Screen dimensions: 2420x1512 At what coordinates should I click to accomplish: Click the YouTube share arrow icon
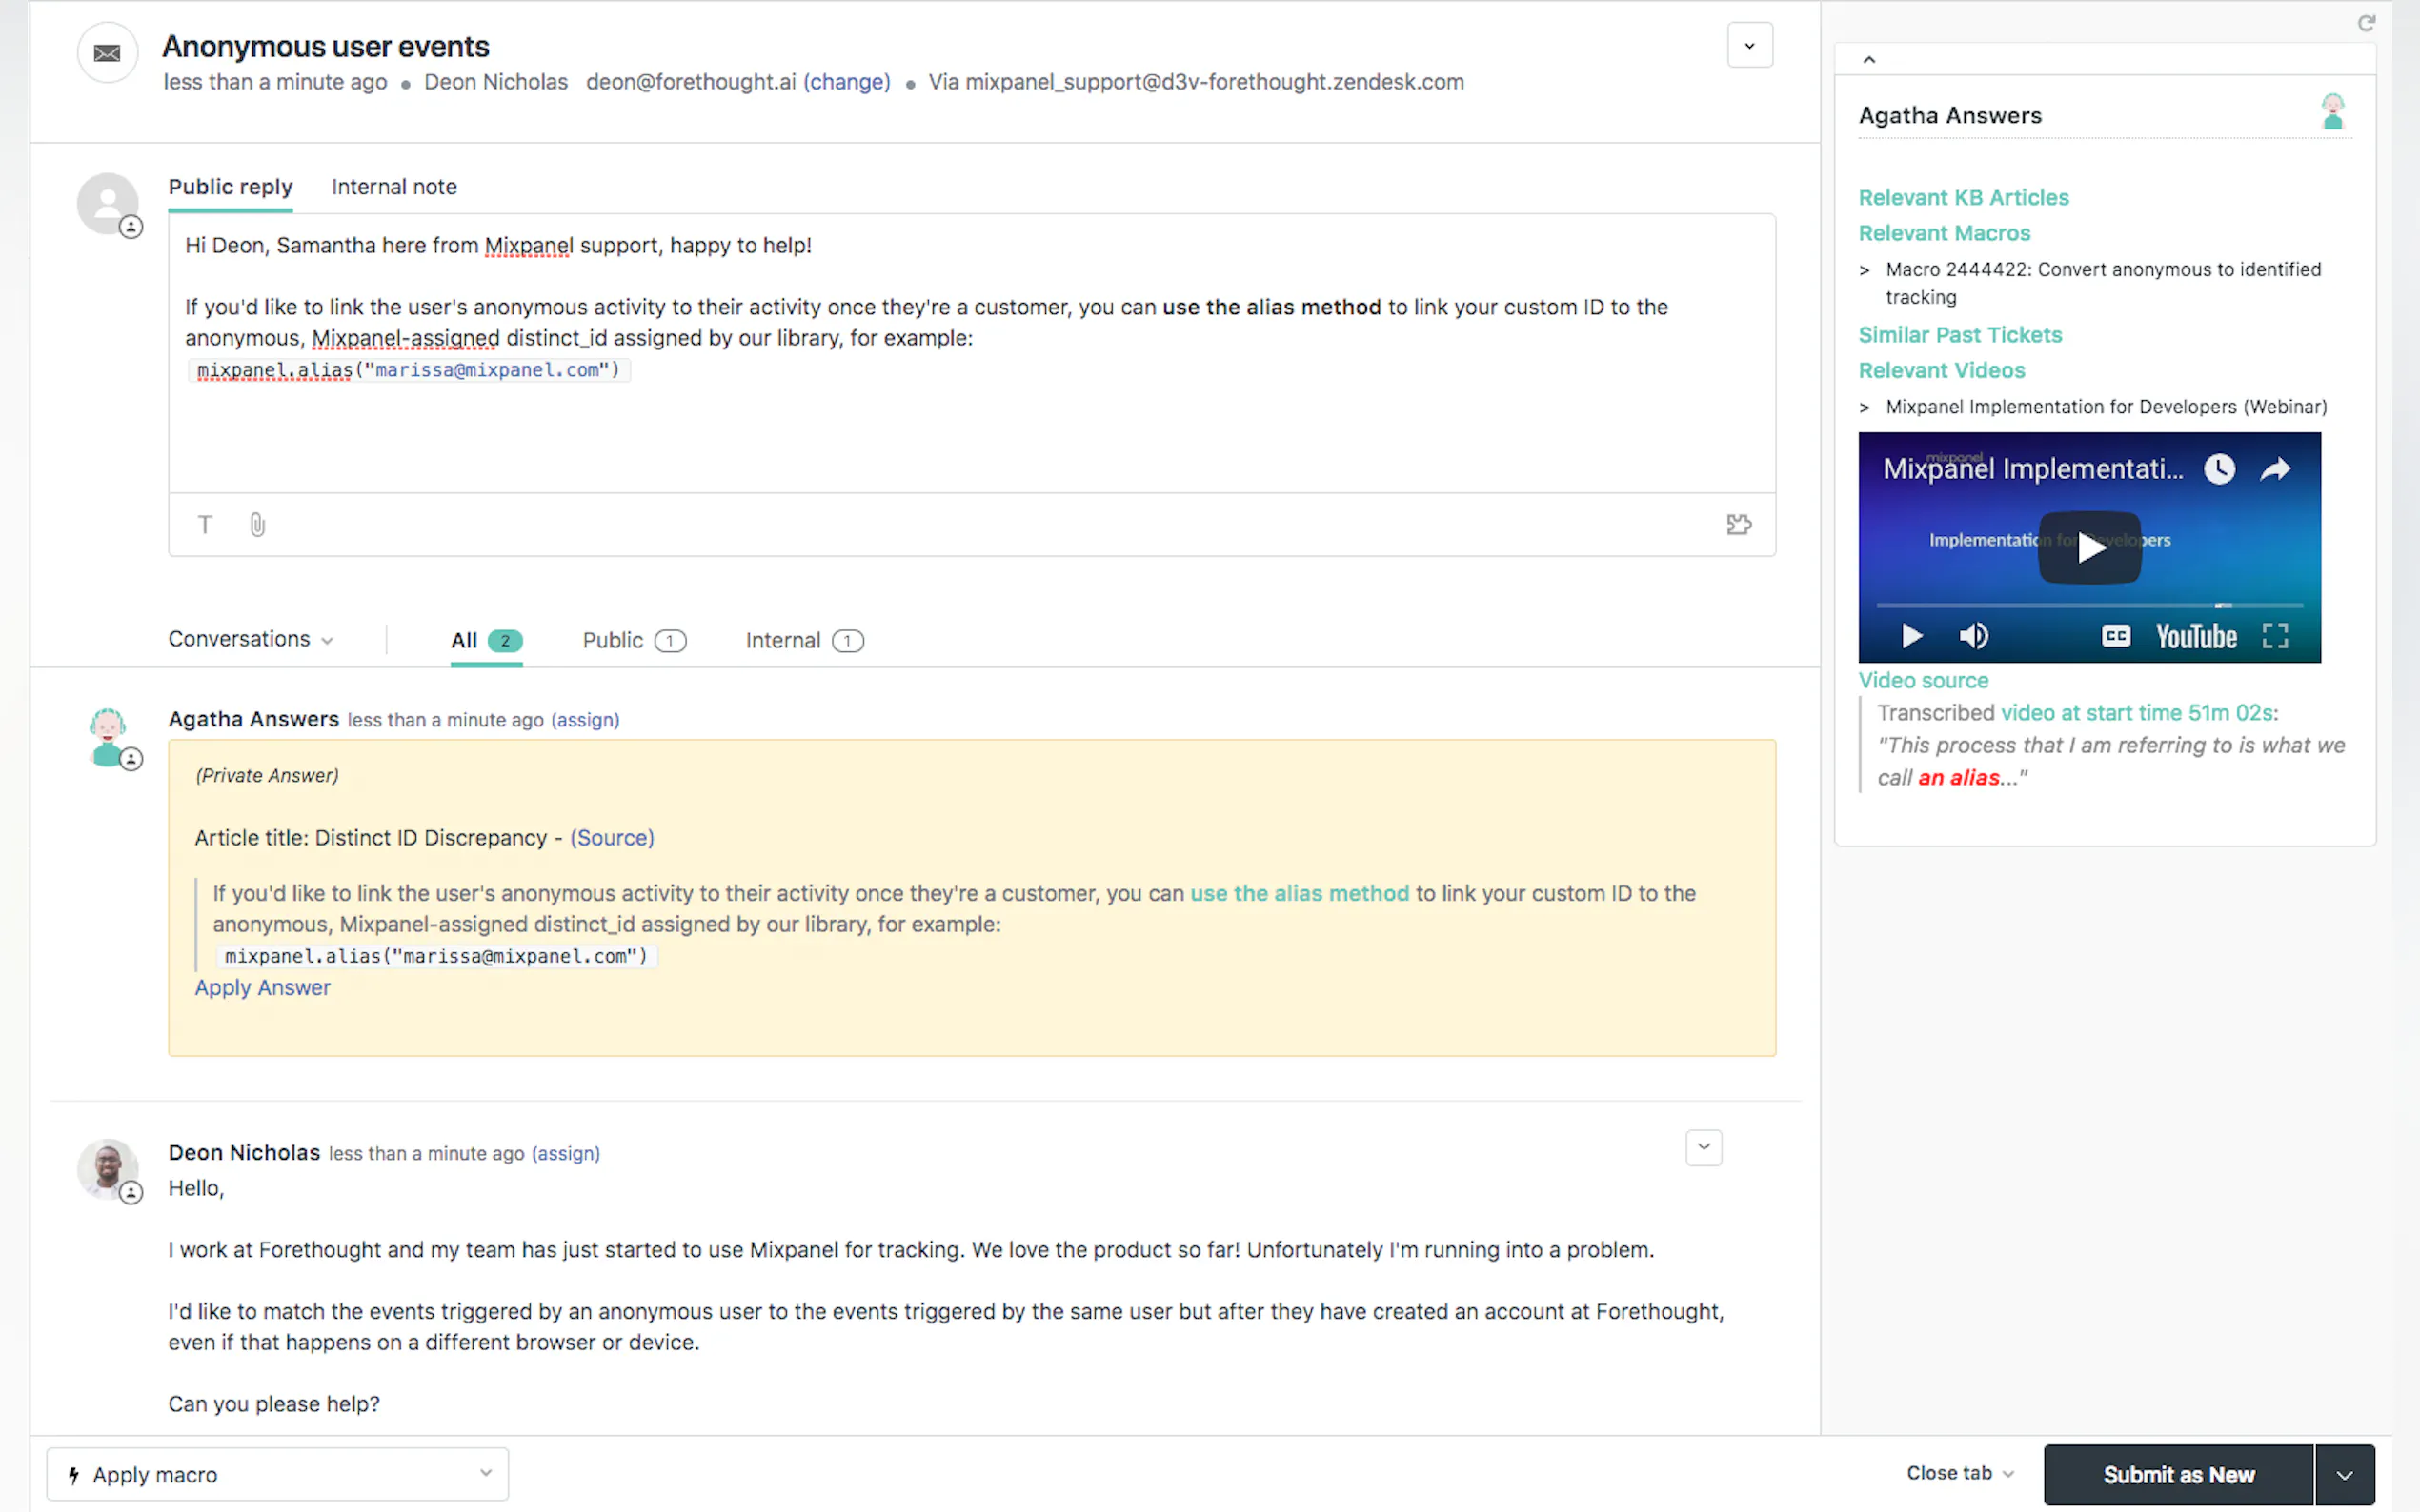2276,469
